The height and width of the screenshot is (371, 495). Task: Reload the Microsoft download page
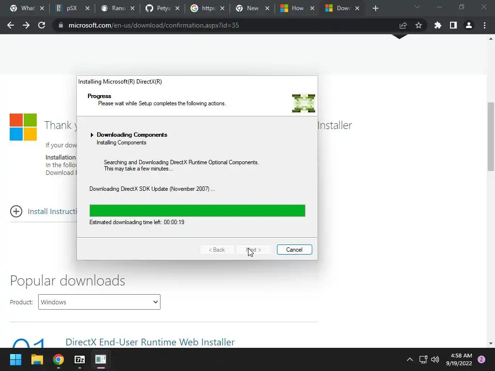(x=42, y=25)
